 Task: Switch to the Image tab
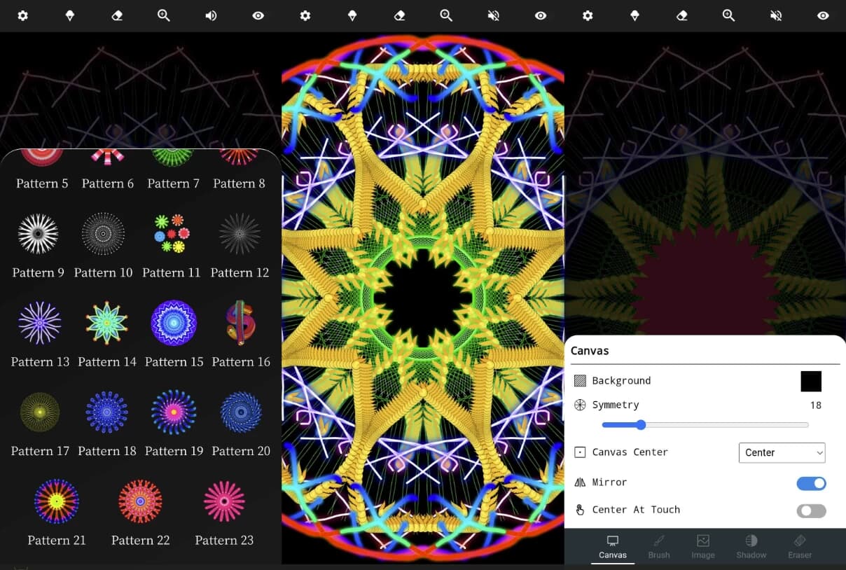(x=702, y=547)
